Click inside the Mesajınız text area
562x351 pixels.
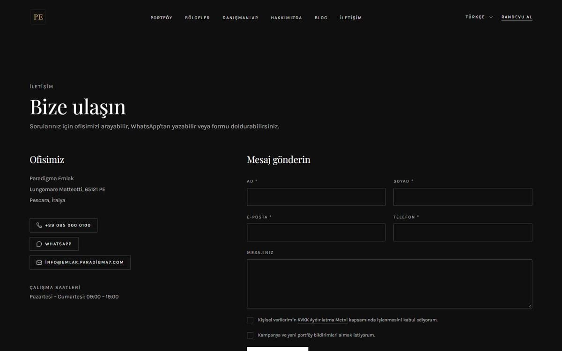pyautogui.click(x=390, y=284)
